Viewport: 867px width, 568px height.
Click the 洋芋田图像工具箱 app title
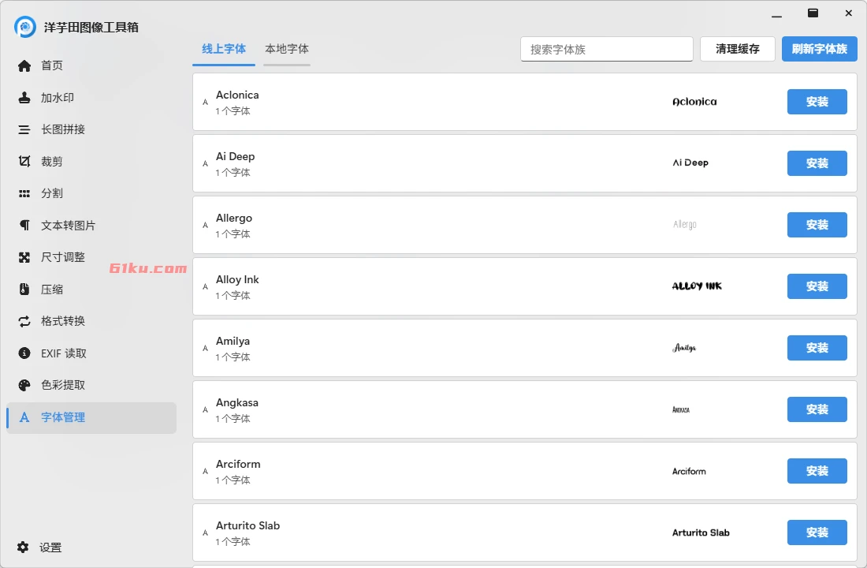(x=91, y=27)
